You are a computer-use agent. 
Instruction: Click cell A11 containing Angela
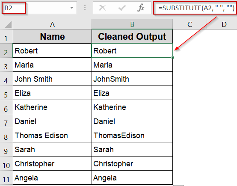click(52, 177)
